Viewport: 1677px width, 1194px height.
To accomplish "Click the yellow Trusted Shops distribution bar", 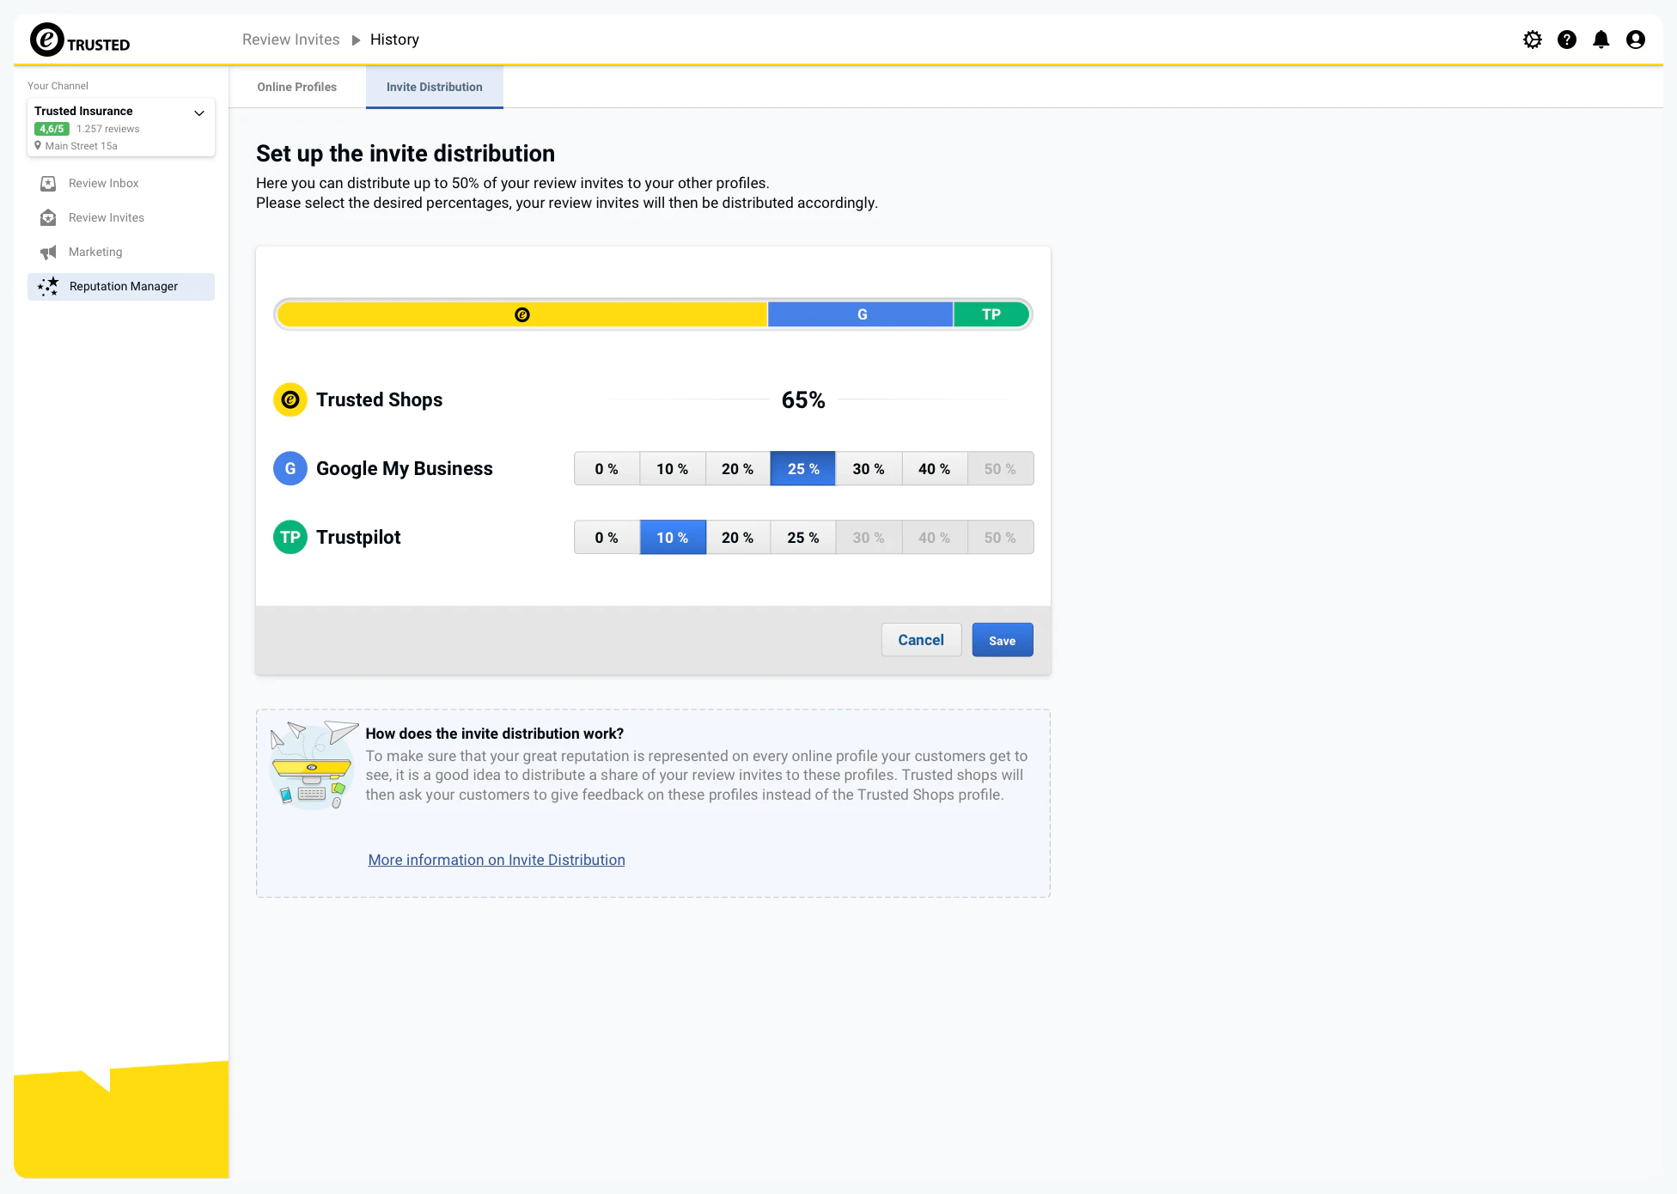I will tap(521, 314).
